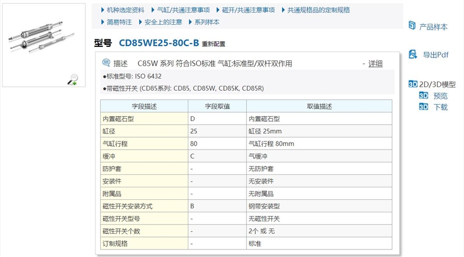464x257 pixels.
Task: Click the 描述 speech bubble icon
Action: (x=106, y=63)
